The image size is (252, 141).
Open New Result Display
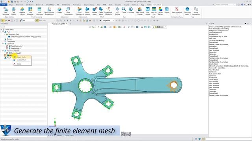140,11
